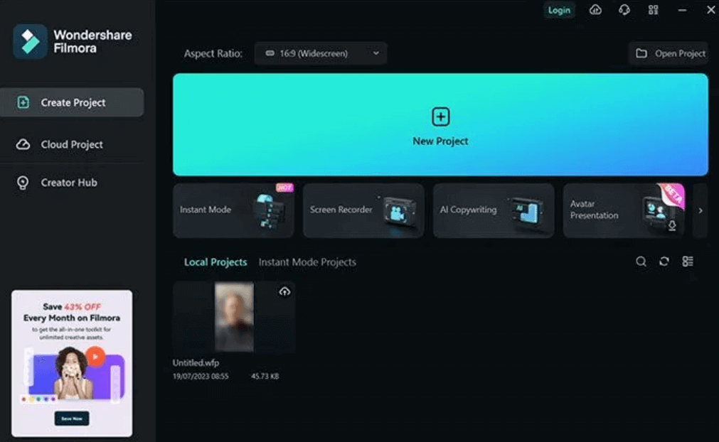The width and height of the screenshot is (719, 442).
Task: Open the grid apps icon in title bar
Action: [653, 10]
